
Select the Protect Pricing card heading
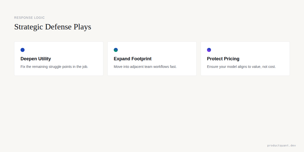[223, 59]
